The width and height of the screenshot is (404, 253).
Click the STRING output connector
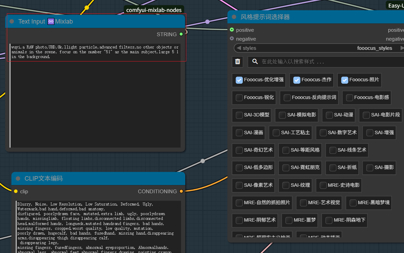point(181,34)
